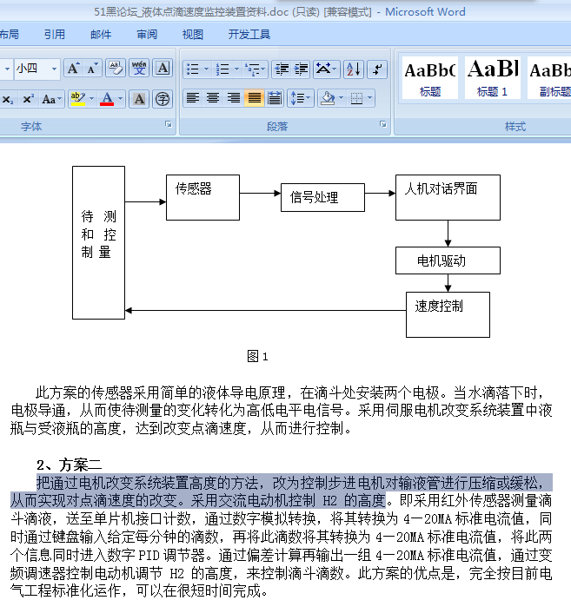Apply the 副标题 style
This screenshot has height=600, width=571.
pyautogui.click(x=550, y=77)
